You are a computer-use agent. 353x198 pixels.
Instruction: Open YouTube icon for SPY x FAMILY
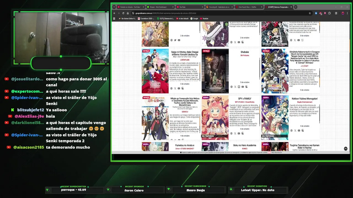pyautogui.click(x=239, y=133)
